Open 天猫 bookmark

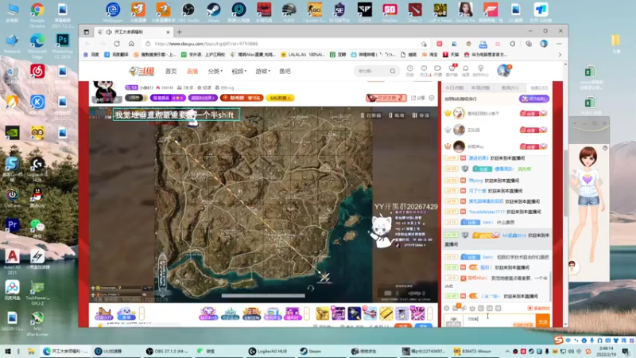(x=451, y=54)
